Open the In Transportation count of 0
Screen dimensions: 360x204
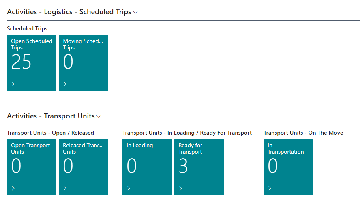click(x=273, y=166)
